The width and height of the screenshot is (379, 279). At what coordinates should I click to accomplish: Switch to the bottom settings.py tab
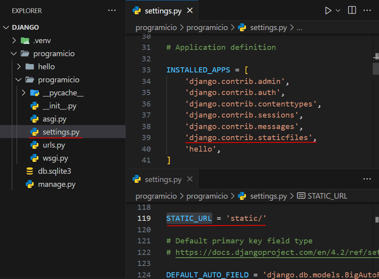(x=163, y=180)
